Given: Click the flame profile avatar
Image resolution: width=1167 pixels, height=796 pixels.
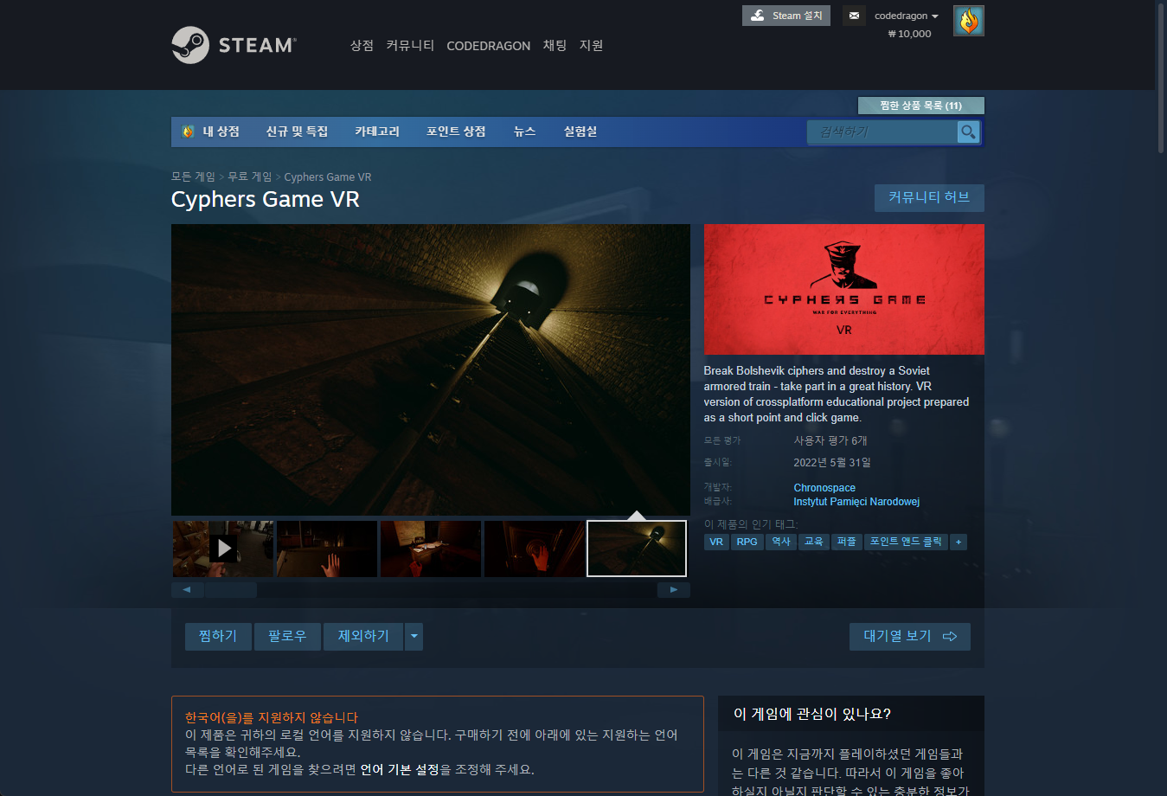Looking at the screenshot, I should [x=968, y=21].
